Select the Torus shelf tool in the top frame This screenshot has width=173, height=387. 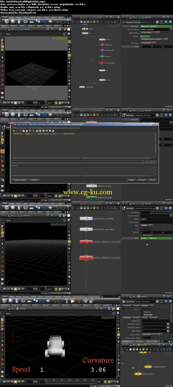[x=26, y=21]
